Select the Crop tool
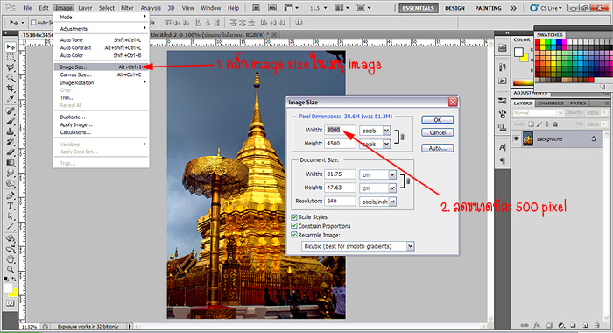The width and height of the screenshot is (613, 333). [11, 89]
